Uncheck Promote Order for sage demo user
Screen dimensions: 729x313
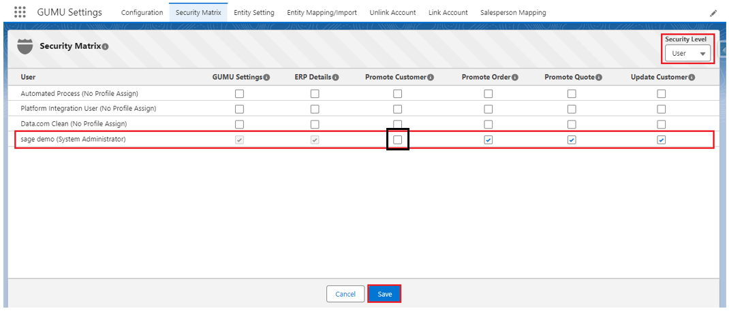[x=488, y=139]
